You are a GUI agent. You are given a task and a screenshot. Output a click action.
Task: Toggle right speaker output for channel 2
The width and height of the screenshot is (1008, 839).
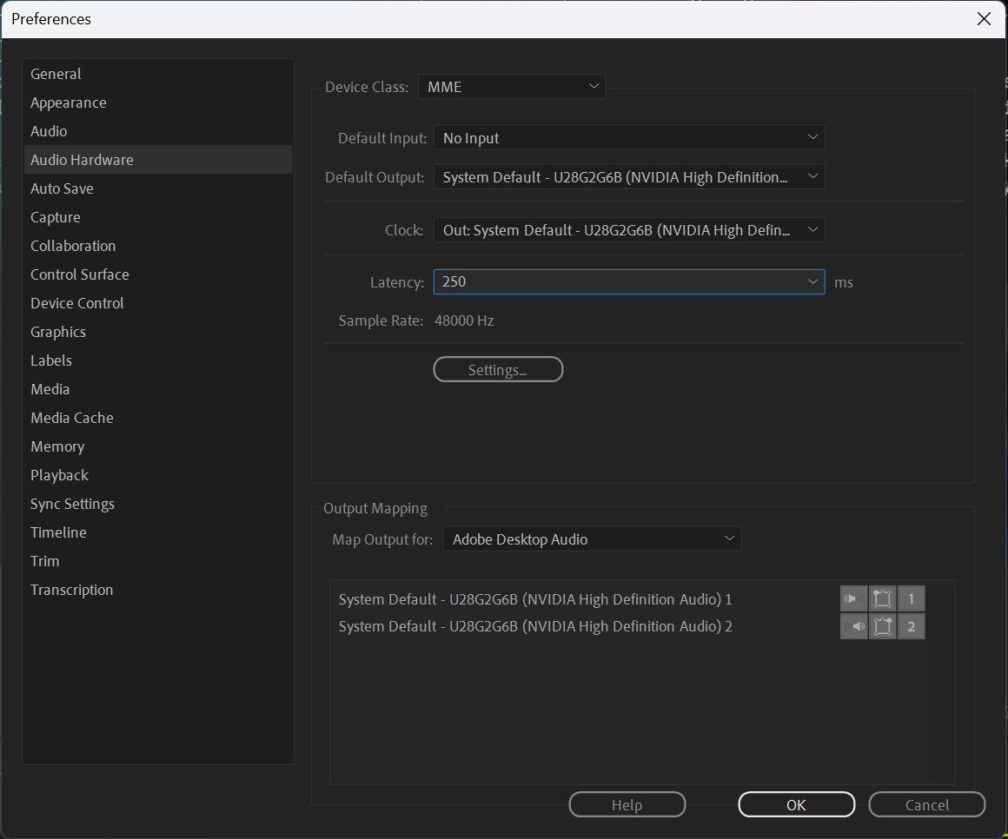point(853,626)
